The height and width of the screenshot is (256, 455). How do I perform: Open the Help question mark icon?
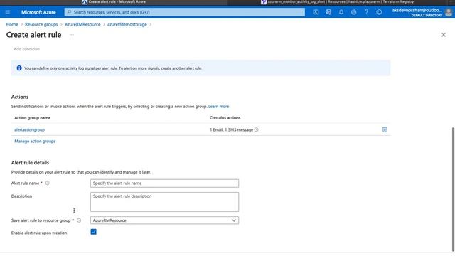tap(367, 12)
